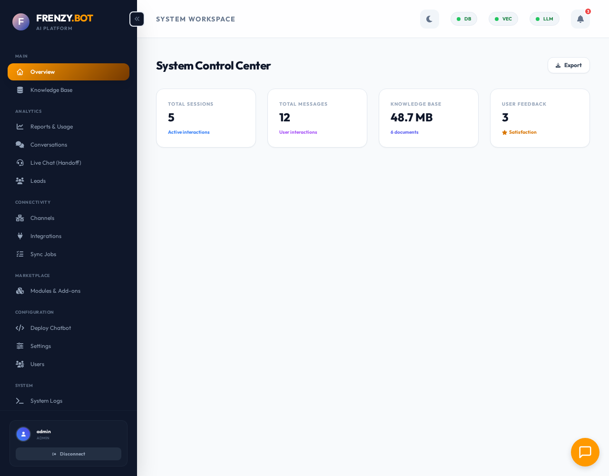Image resolution: width=609 pixels, height=476 pixels.
Task: Select the Reports & Usage analytics icon
Action: 20,127
